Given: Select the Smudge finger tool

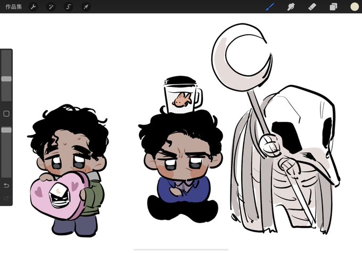Looking at the screenshot, I should [291, 7].
